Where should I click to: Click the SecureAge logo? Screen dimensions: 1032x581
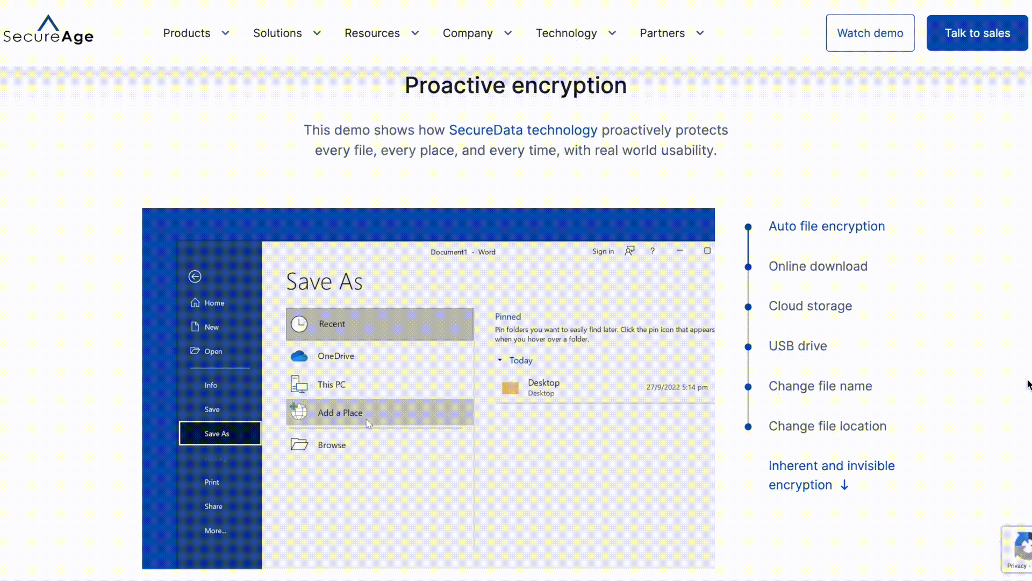pos(48,30)
